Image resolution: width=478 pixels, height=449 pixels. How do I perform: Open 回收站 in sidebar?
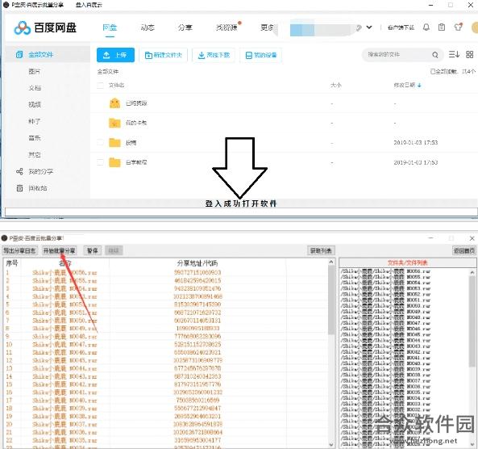click(x=38, y=188)
